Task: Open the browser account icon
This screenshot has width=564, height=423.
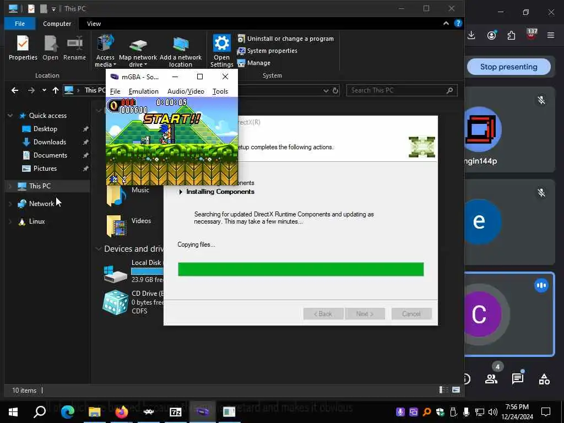Action: pyautogui.click(x=491, y=35)
